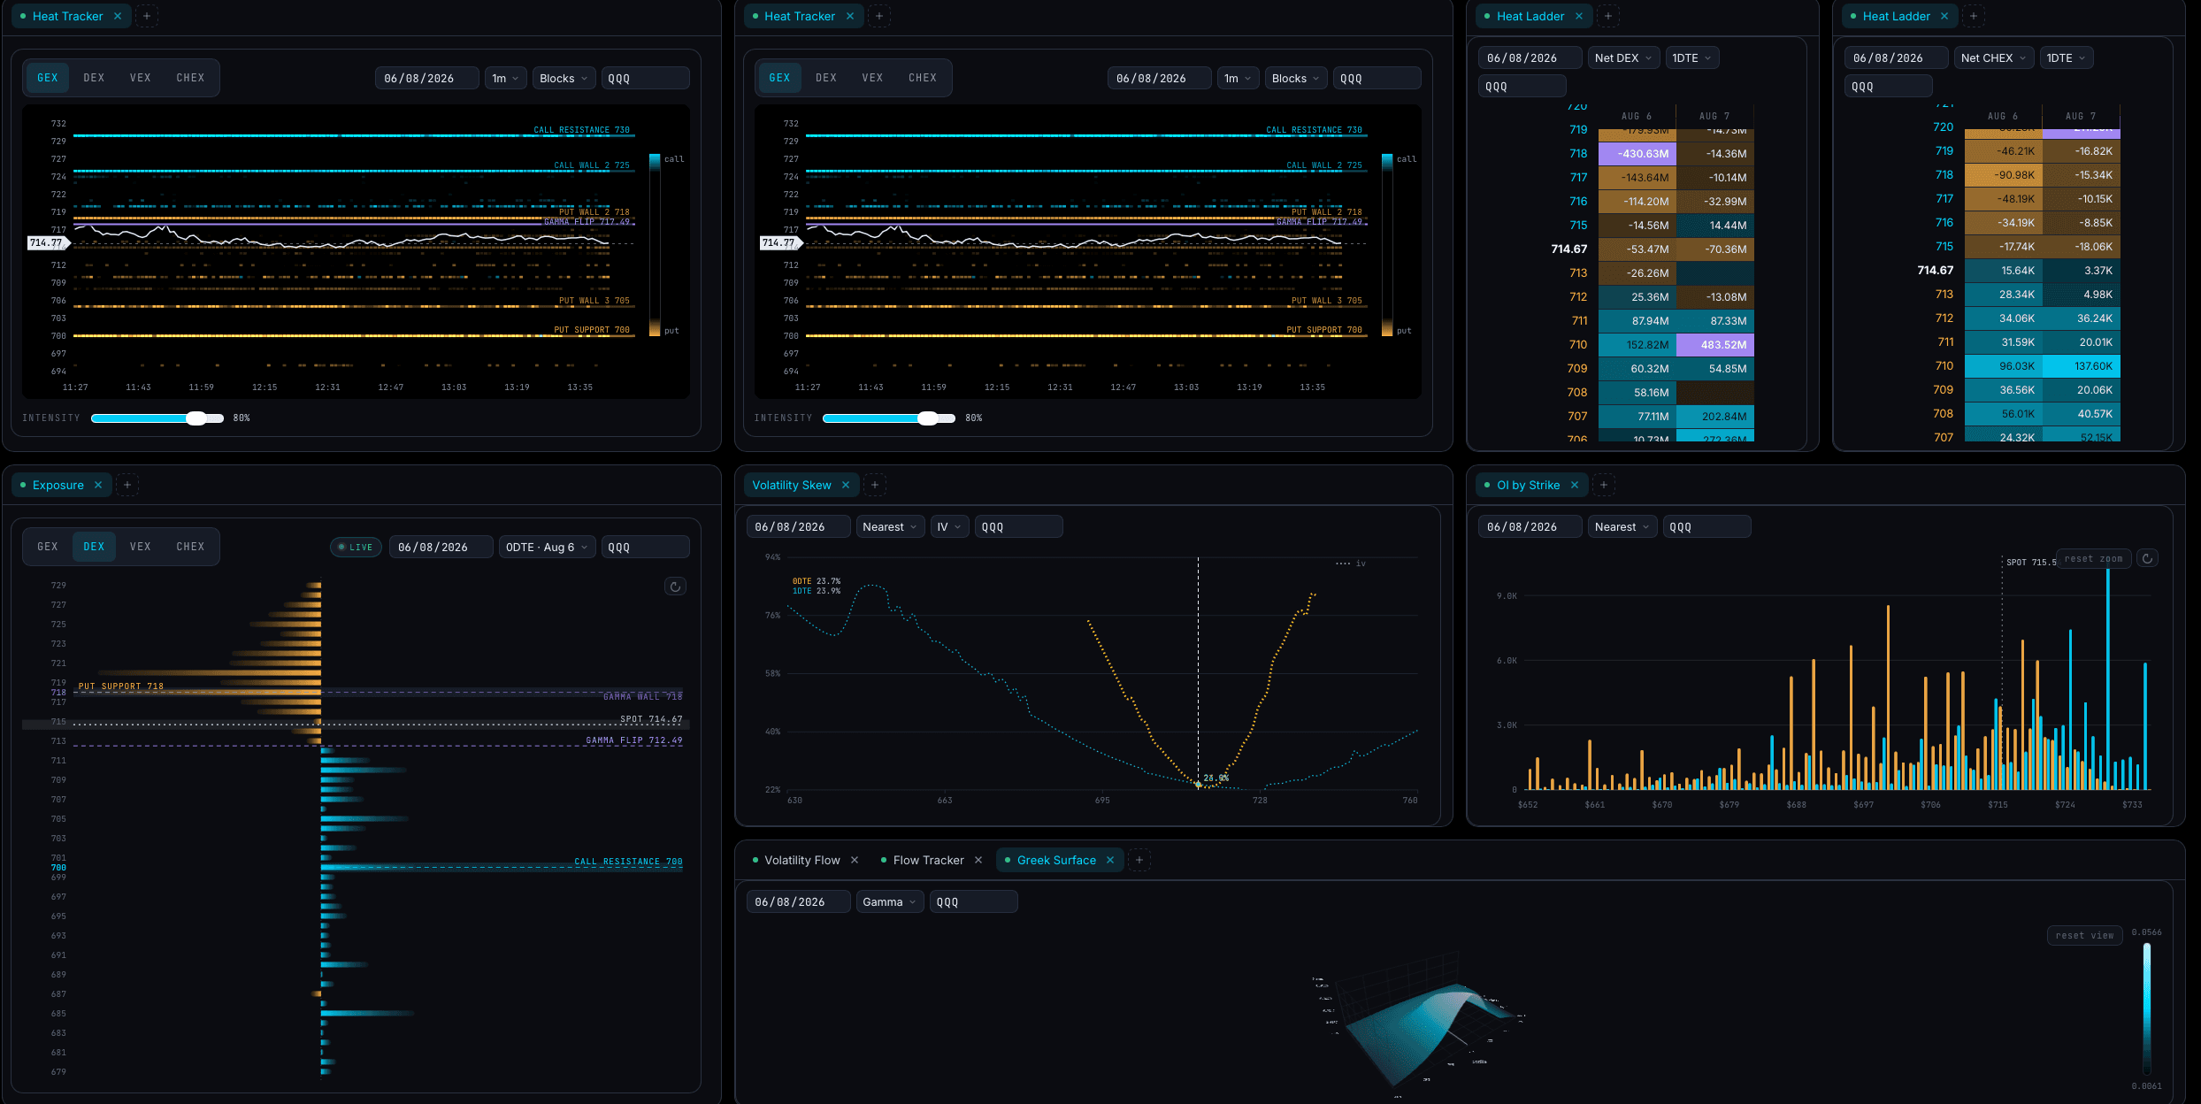Viewport: 2201px width, 1104px height.
Task: Select VEX in second Heat Tracker
Action: [873, 78]
